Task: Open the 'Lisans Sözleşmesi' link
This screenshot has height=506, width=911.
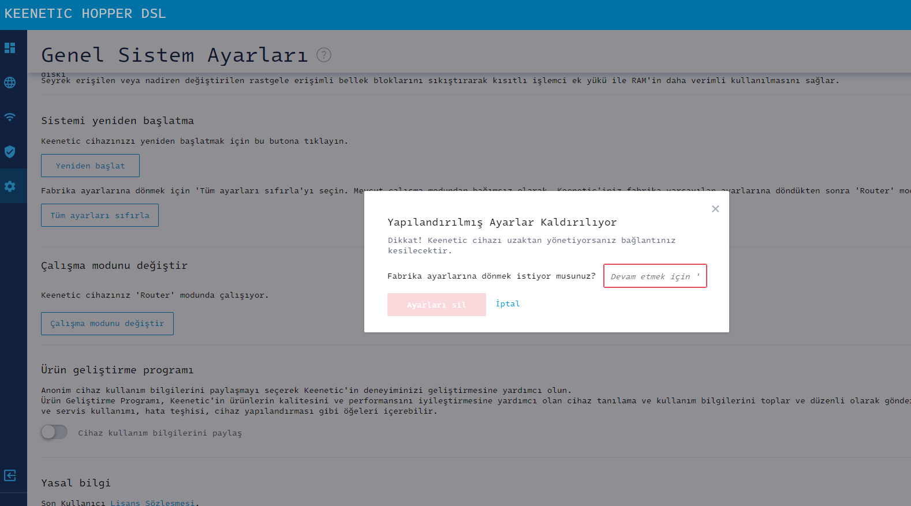Action: (153, 503)
